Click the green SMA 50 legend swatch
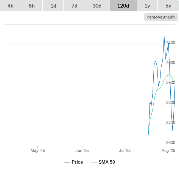Image resolution: width=179 pixels, height=172 pixels. [94, 162]
